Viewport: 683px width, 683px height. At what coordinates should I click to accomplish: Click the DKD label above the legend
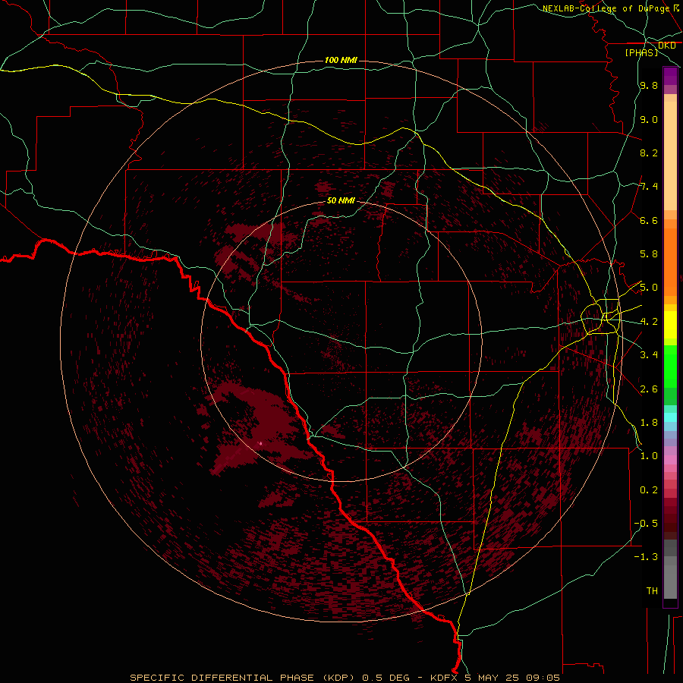667,46
